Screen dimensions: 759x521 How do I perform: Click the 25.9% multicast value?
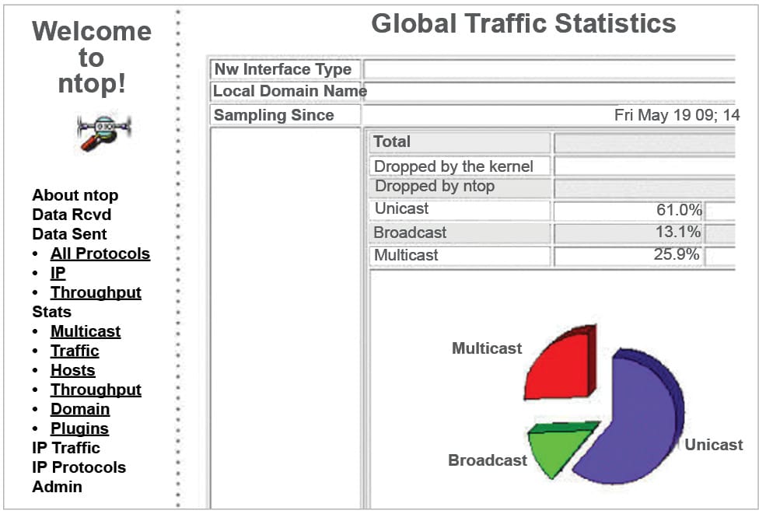click(677, 255)
